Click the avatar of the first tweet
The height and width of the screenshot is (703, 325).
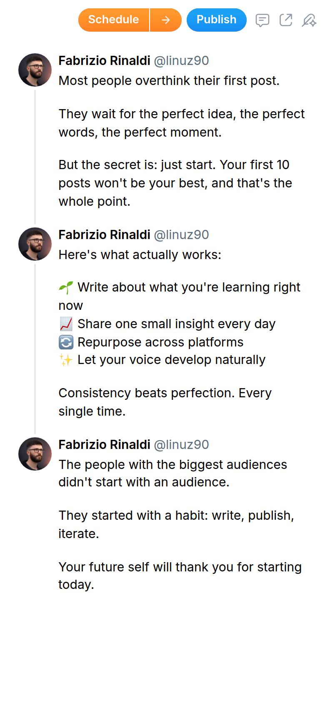pyautogui.click(x=35, y=70)
